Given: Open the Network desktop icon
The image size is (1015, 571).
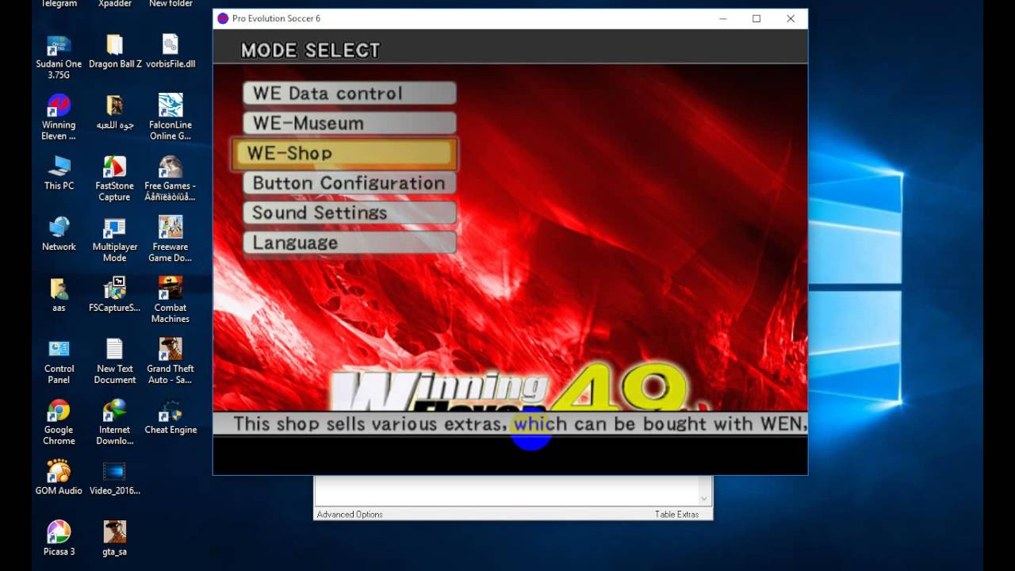Looking at the screenshot, I should click(59, 234).
